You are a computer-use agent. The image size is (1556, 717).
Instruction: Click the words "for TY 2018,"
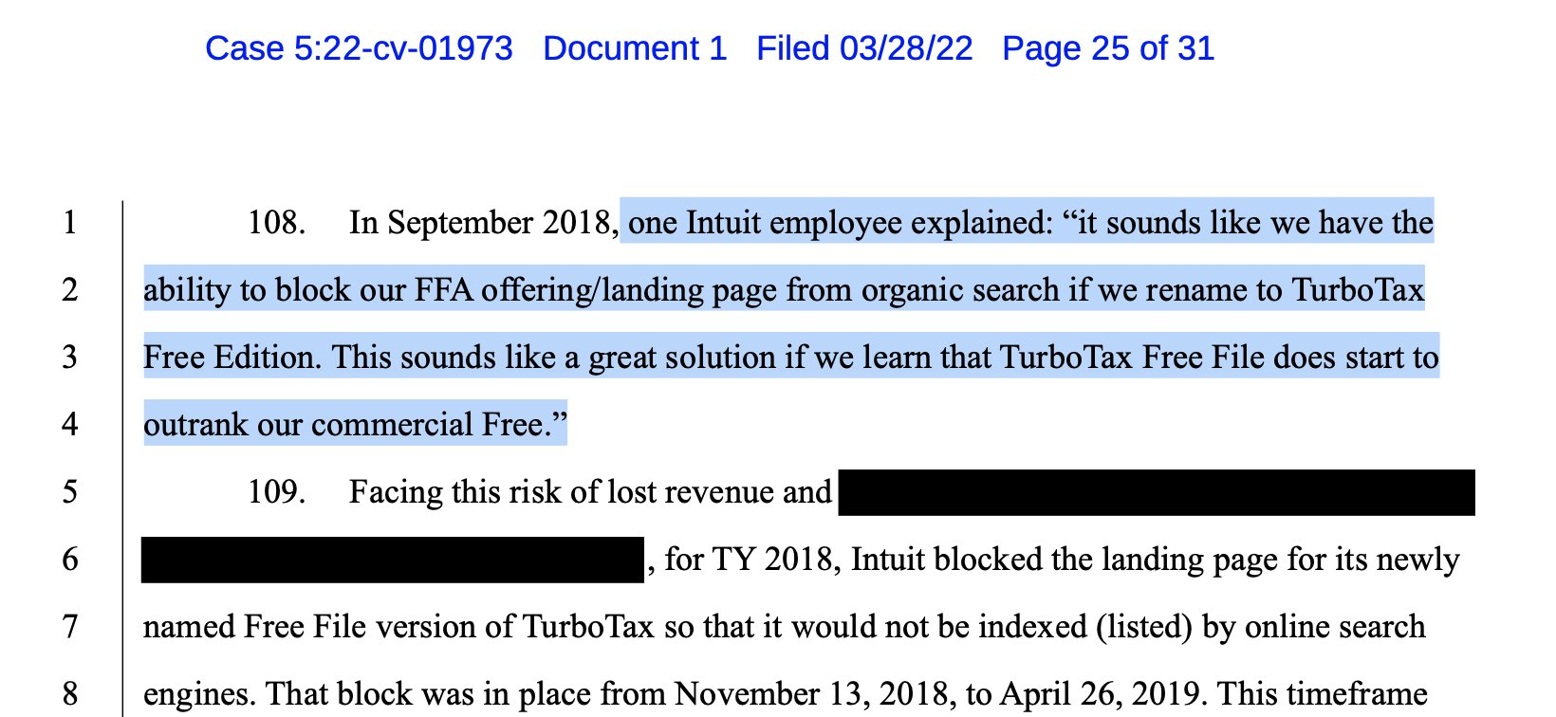tap(753, 560)
